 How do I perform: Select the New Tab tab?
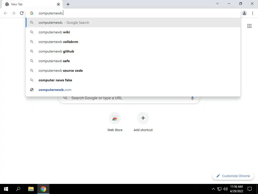pyautogui.click(x=32, y=5)
